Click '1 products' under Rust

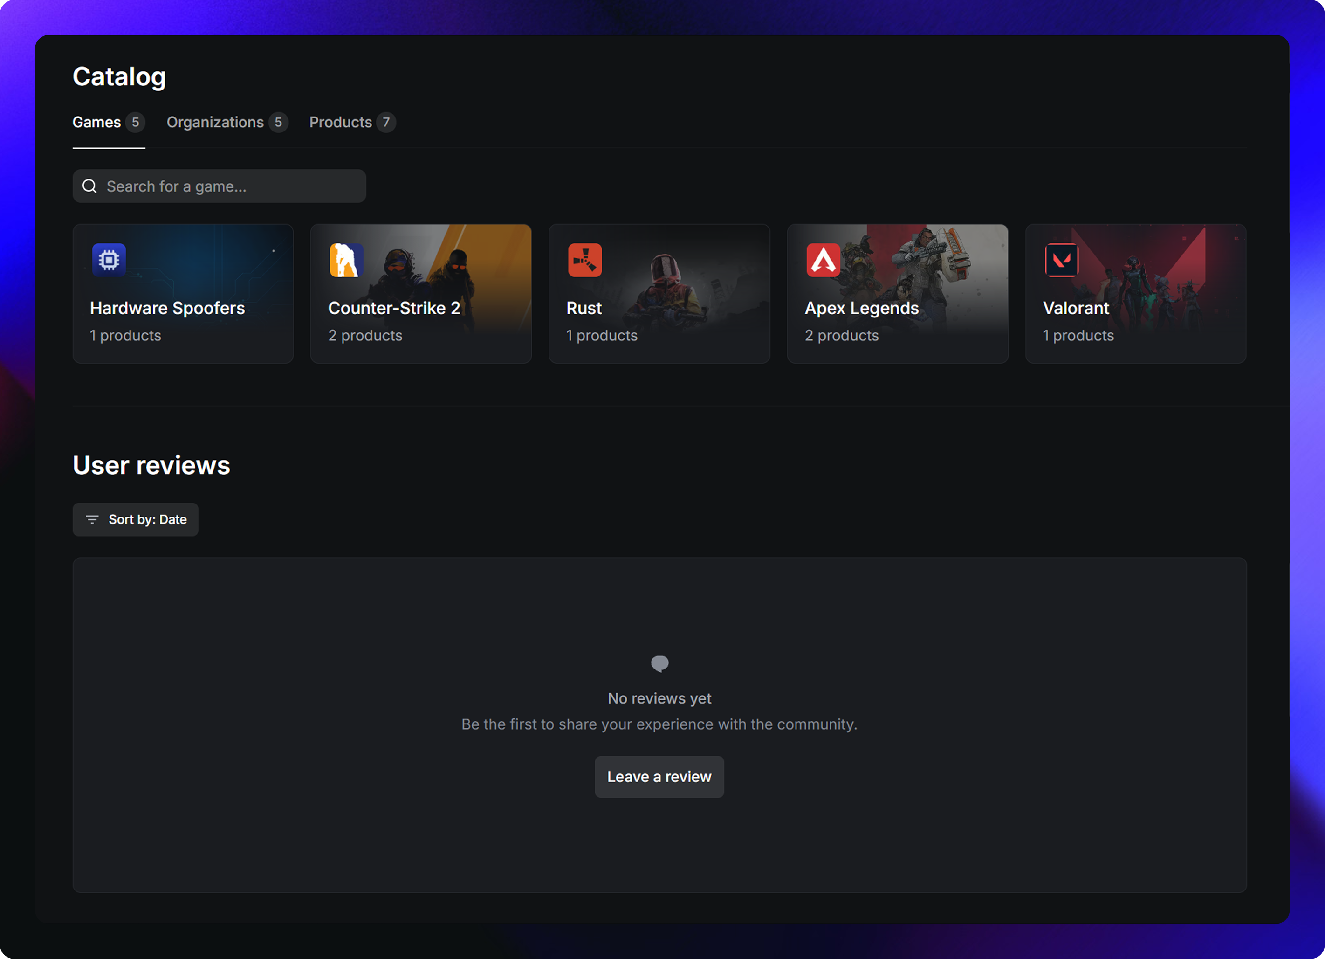pyautogui.click(x=602, y=336)
